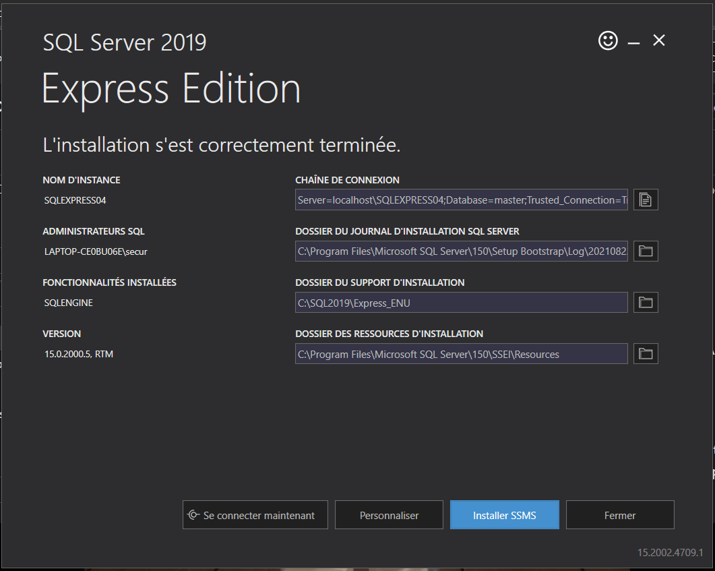Click the 15.0.2000.5, RTM version text

[79, 354]
